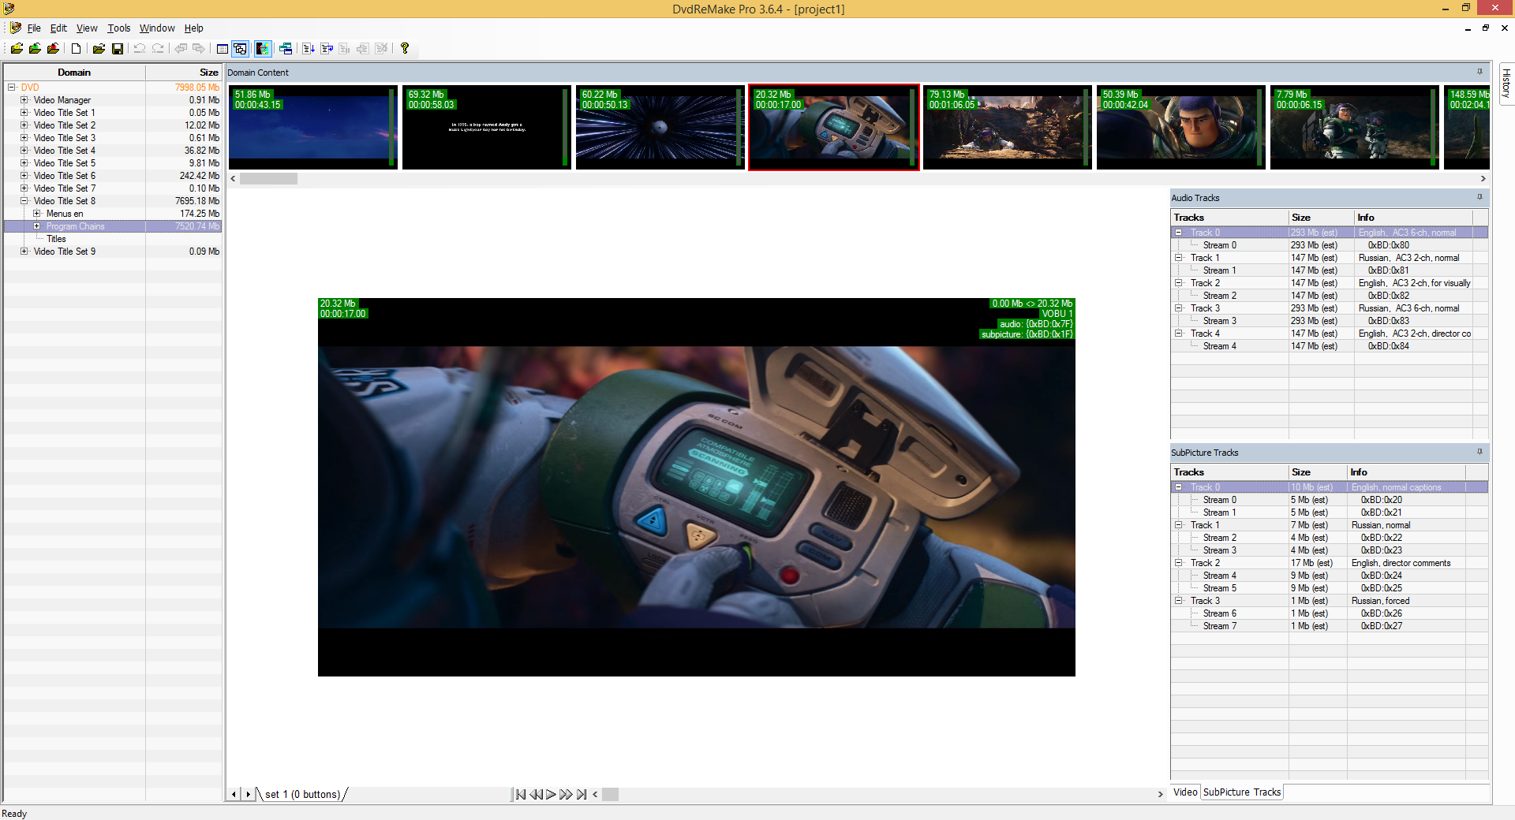Toggle the preview mode colored icon
This screenshot has height=820, width=1515.
263,49
